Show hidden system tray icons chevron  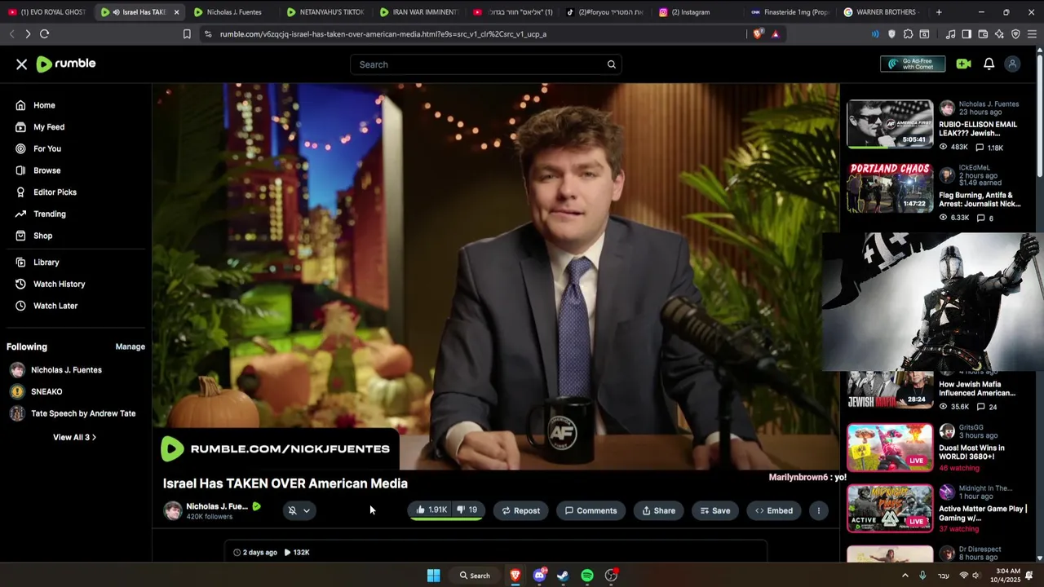click(x=905, y=576)
